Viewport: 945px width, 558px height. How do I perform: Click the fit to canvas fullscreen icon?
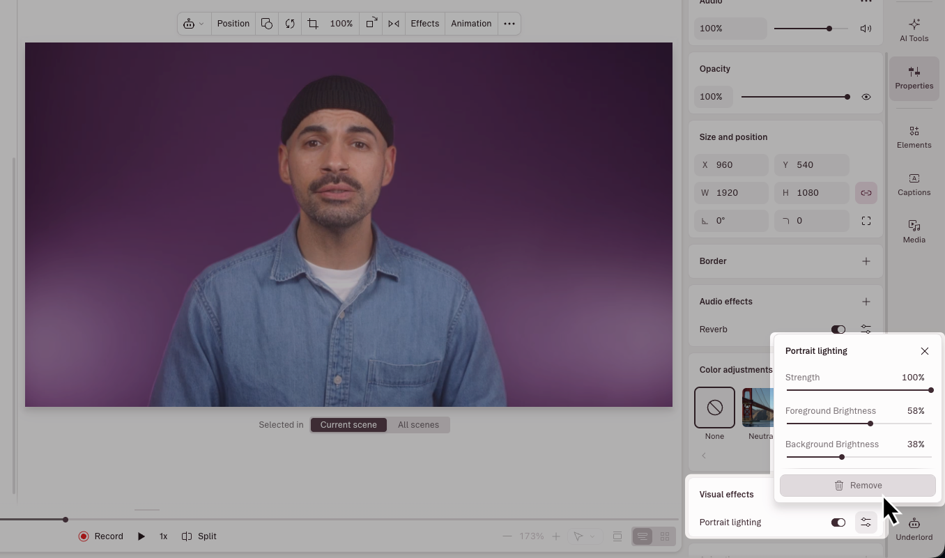click(866, 221)
